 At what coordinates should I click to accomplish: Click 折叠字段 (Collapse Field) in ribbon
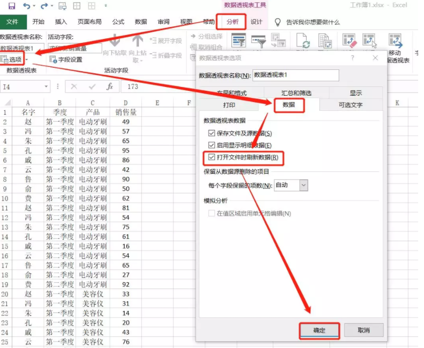(x=166, y=56)
